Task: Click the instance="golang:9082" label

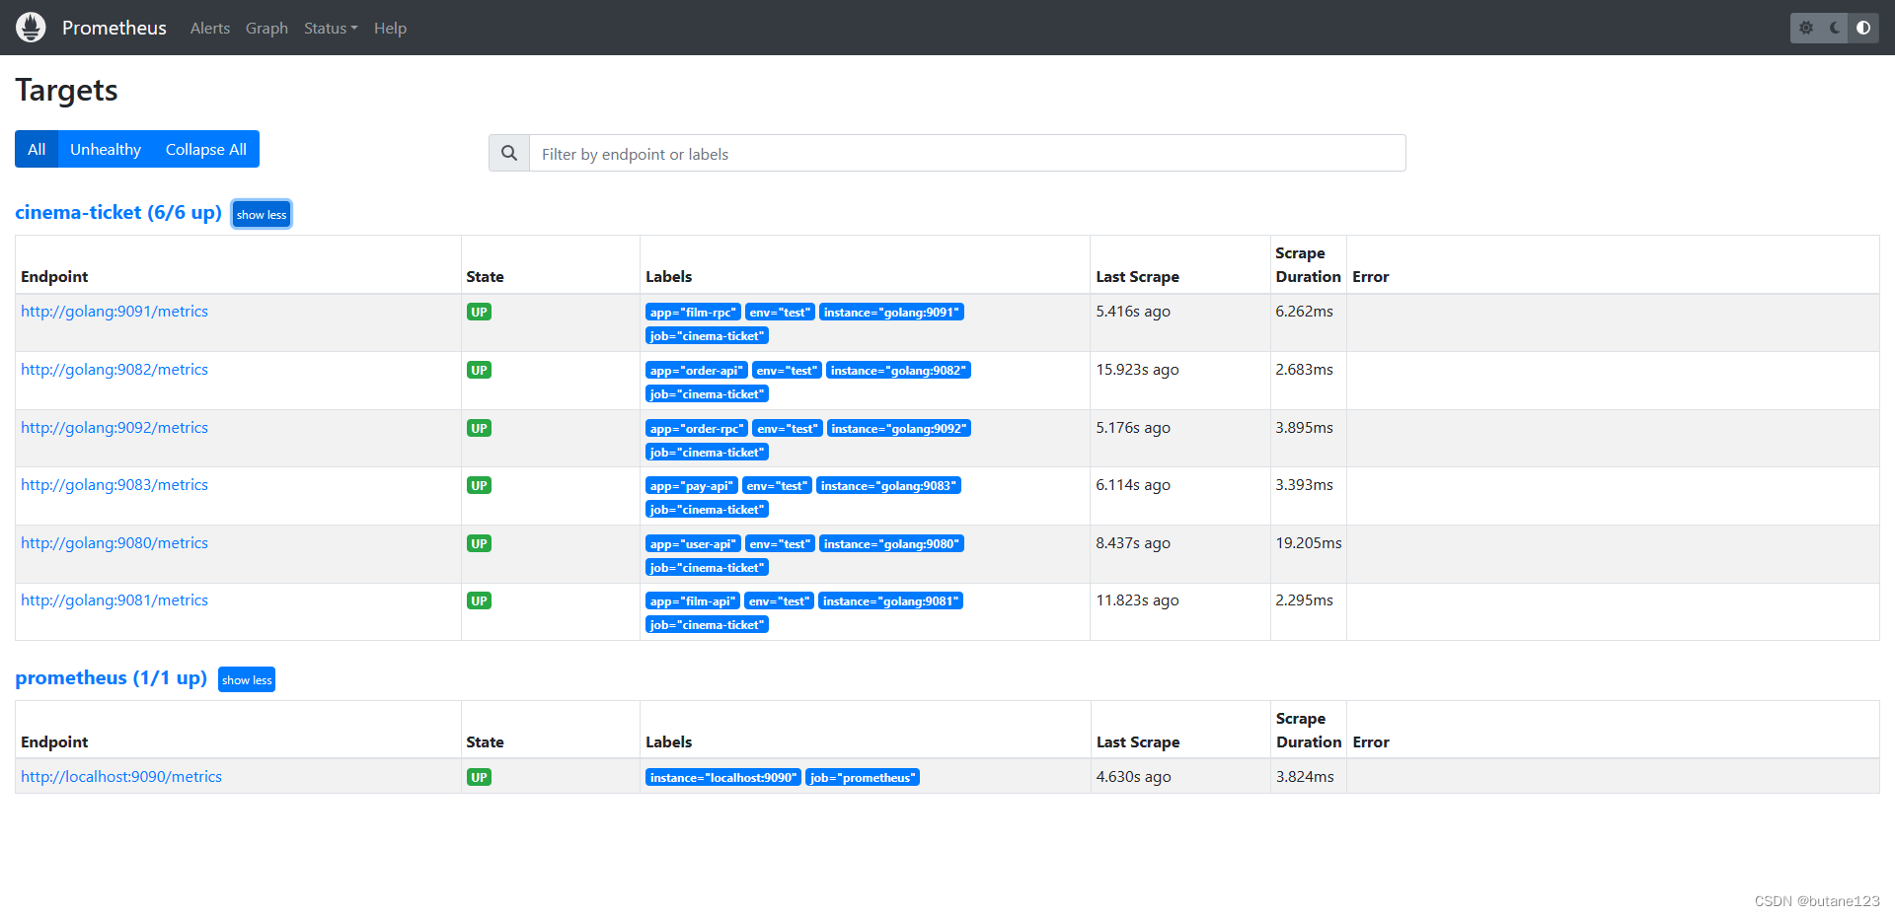Action: [898, 370]
